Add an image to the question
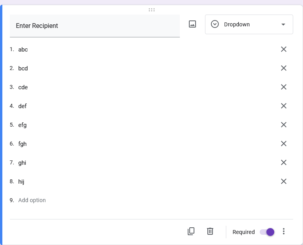 [192, 24]
